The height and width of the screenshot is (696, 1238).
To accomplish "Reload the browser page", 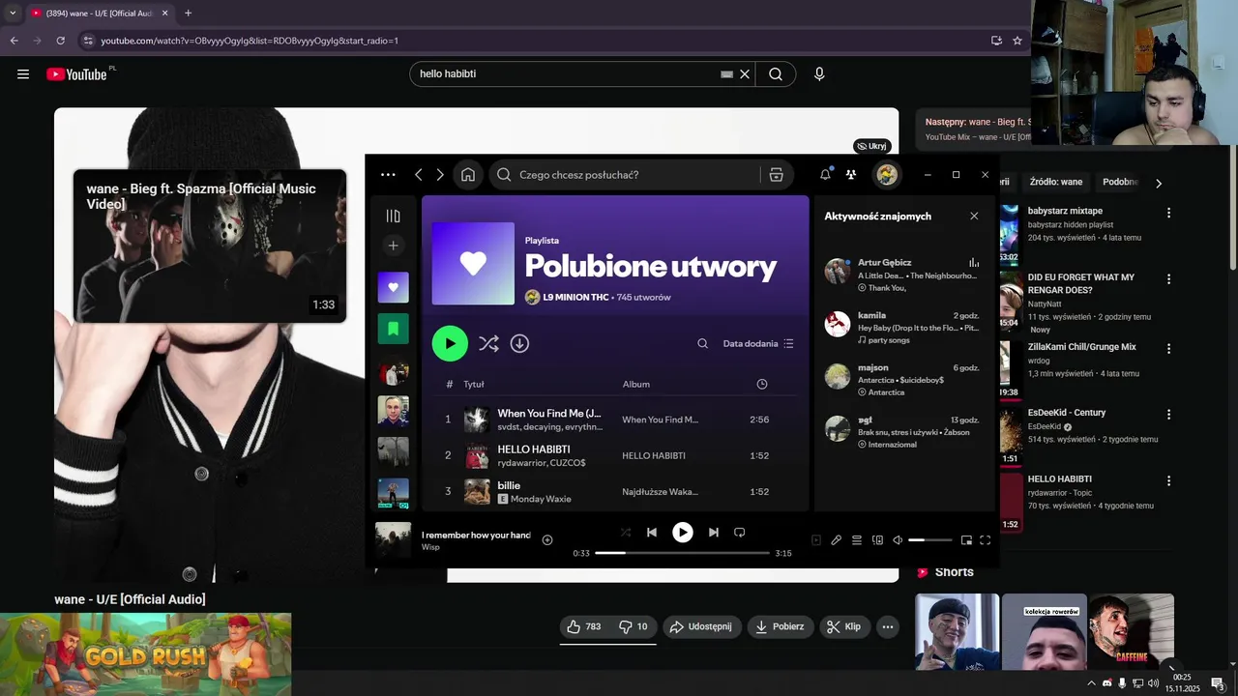I will pos(60,41).
